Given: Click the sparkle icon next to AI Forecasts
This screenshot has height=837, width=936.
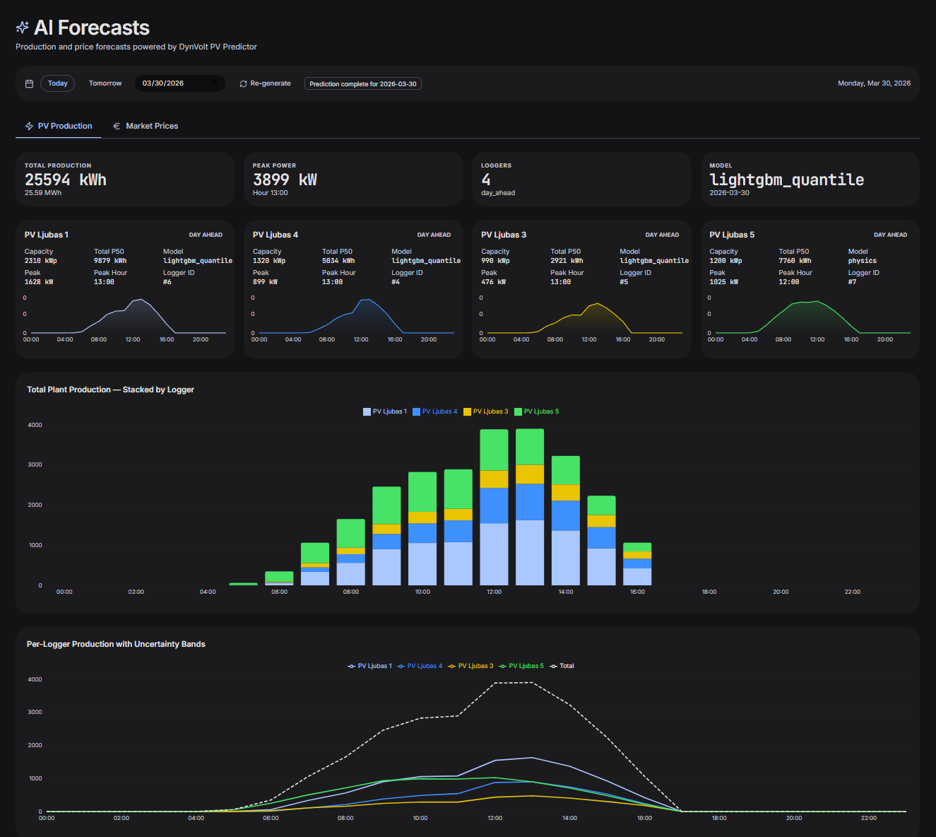Looking at the screenshot, I should pyautogui.click(x=21, y=28).
